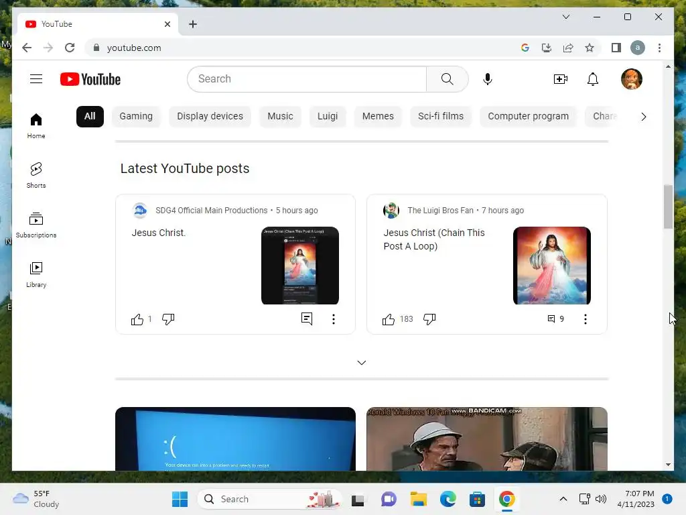The height and width of the screenshot is (515, 686).
Task: Start voice search with microphone icon
Action: [x=488, y=79]
